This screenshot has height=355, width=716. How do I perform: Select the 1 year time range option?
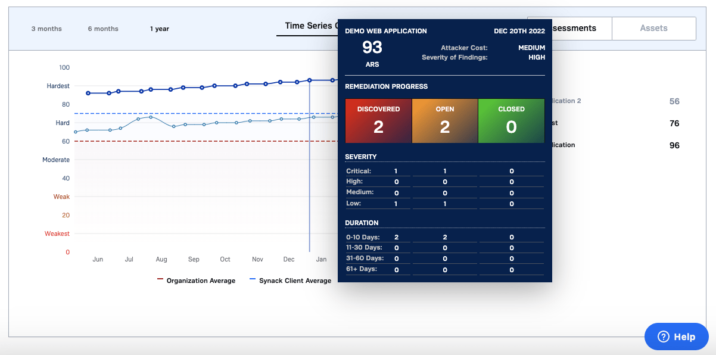click(x=159, y=28)
